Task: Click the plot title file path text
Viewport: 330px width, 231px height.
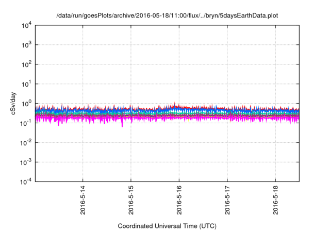Action: coord(167,16)
